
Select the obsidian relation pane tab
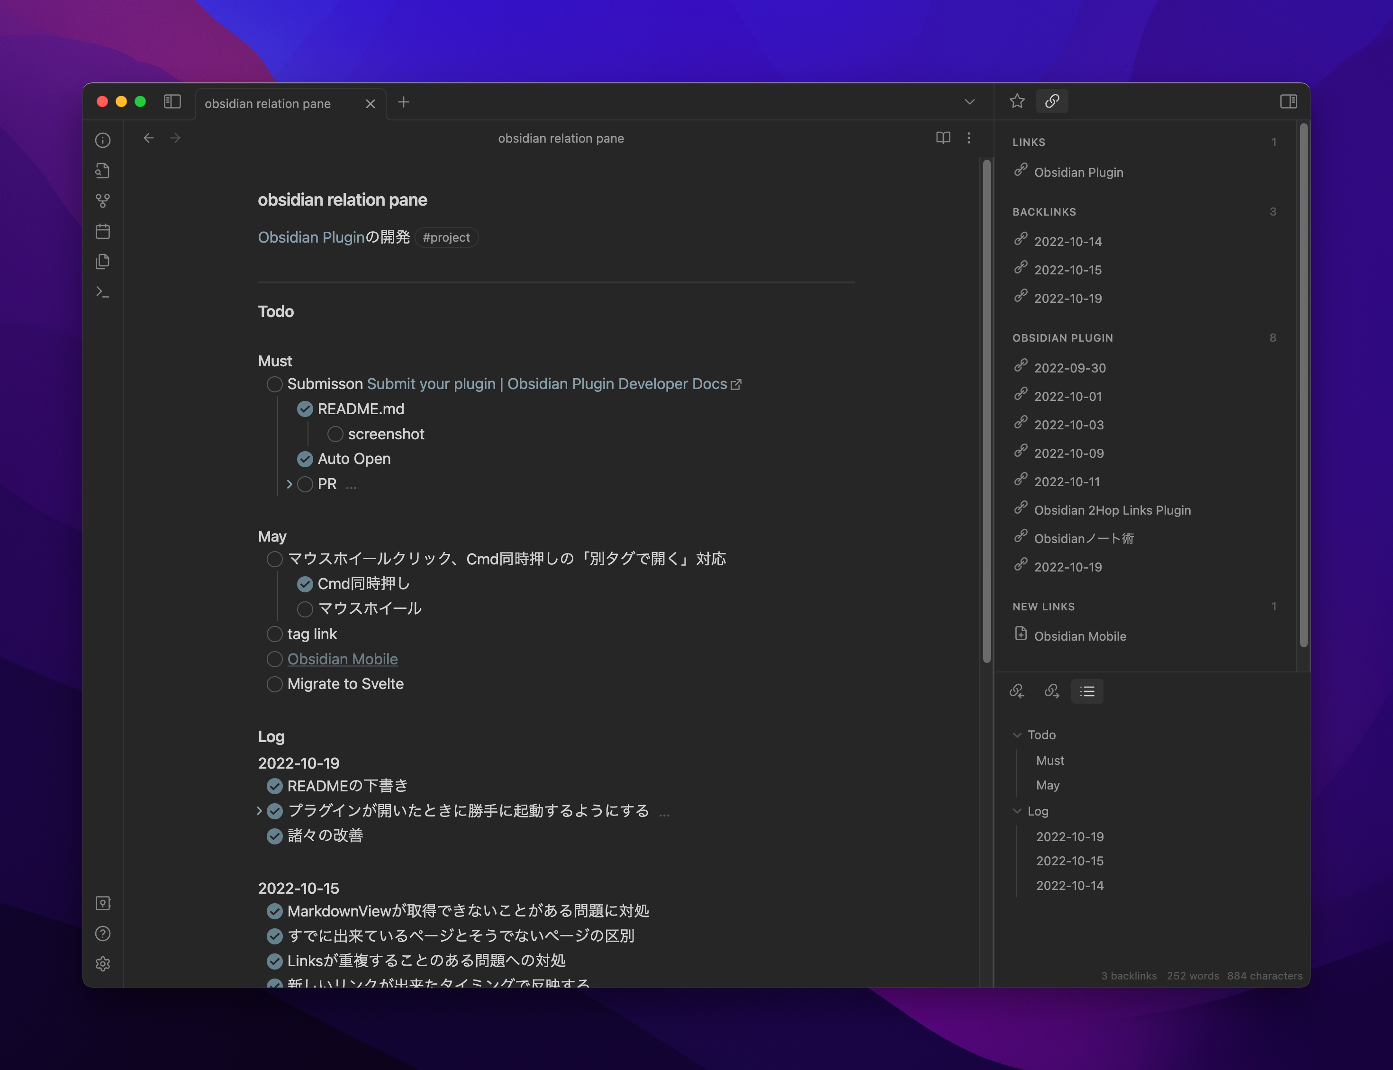pos(267,103)
